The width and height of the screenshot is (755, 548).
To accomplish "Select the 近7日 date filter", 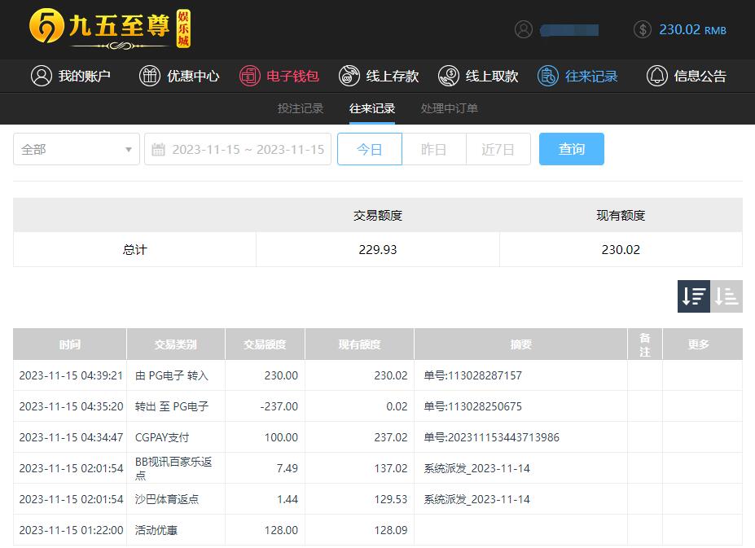I will click(x=498, y=149).
